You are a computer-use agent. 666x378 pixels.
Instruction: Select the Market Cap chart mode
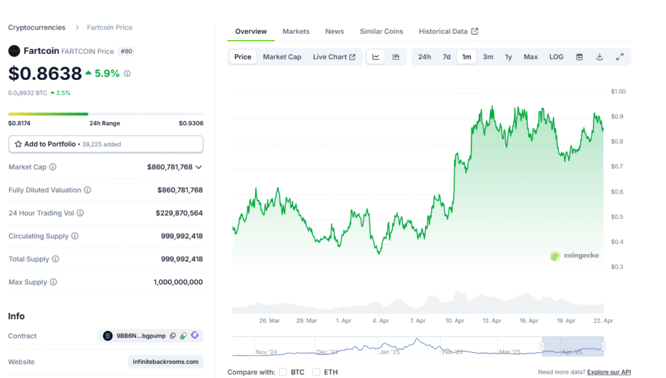(x=282, y=57)
